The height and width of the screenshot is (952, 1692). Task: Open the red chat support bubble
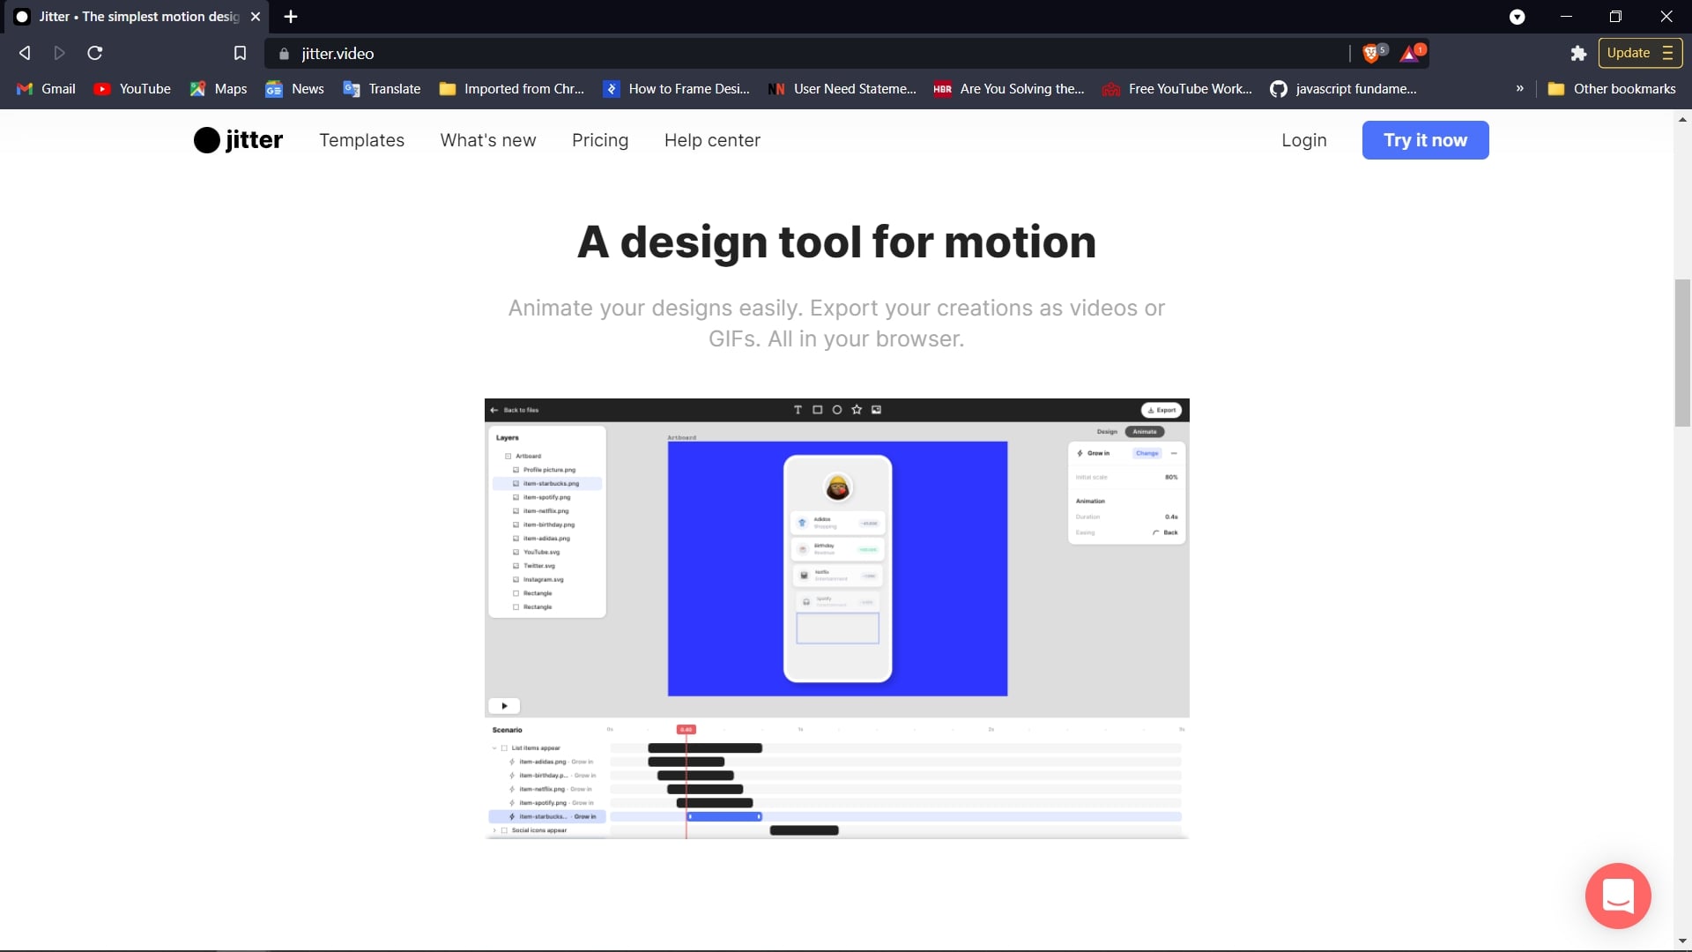pos(1618,896)
